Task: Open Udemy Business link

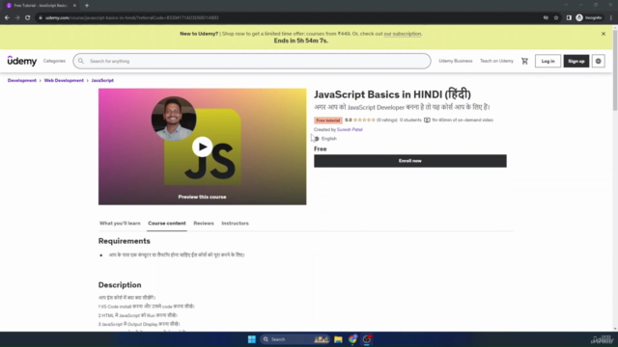Action: coord(455,61)
